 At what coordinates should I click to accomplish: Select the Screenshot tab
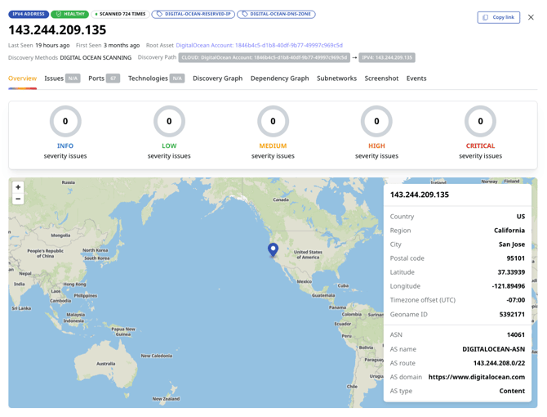(x=381, y=78)
